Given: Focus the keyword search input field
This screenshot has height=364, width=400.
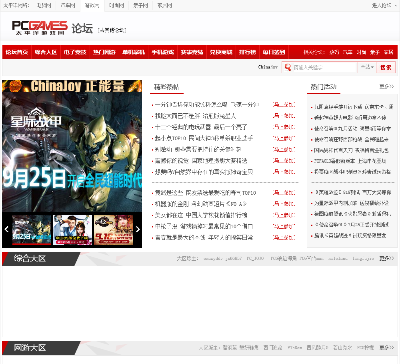Looking at the screenshot, I should (324, 67).
